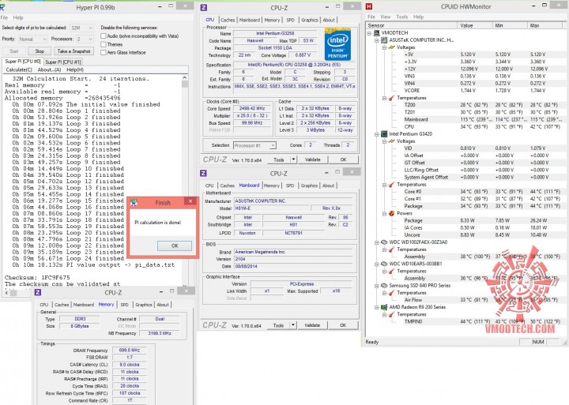Click the DRAM Frequency 699.8 MHz value
569x405 pixels.
[130, 351]
